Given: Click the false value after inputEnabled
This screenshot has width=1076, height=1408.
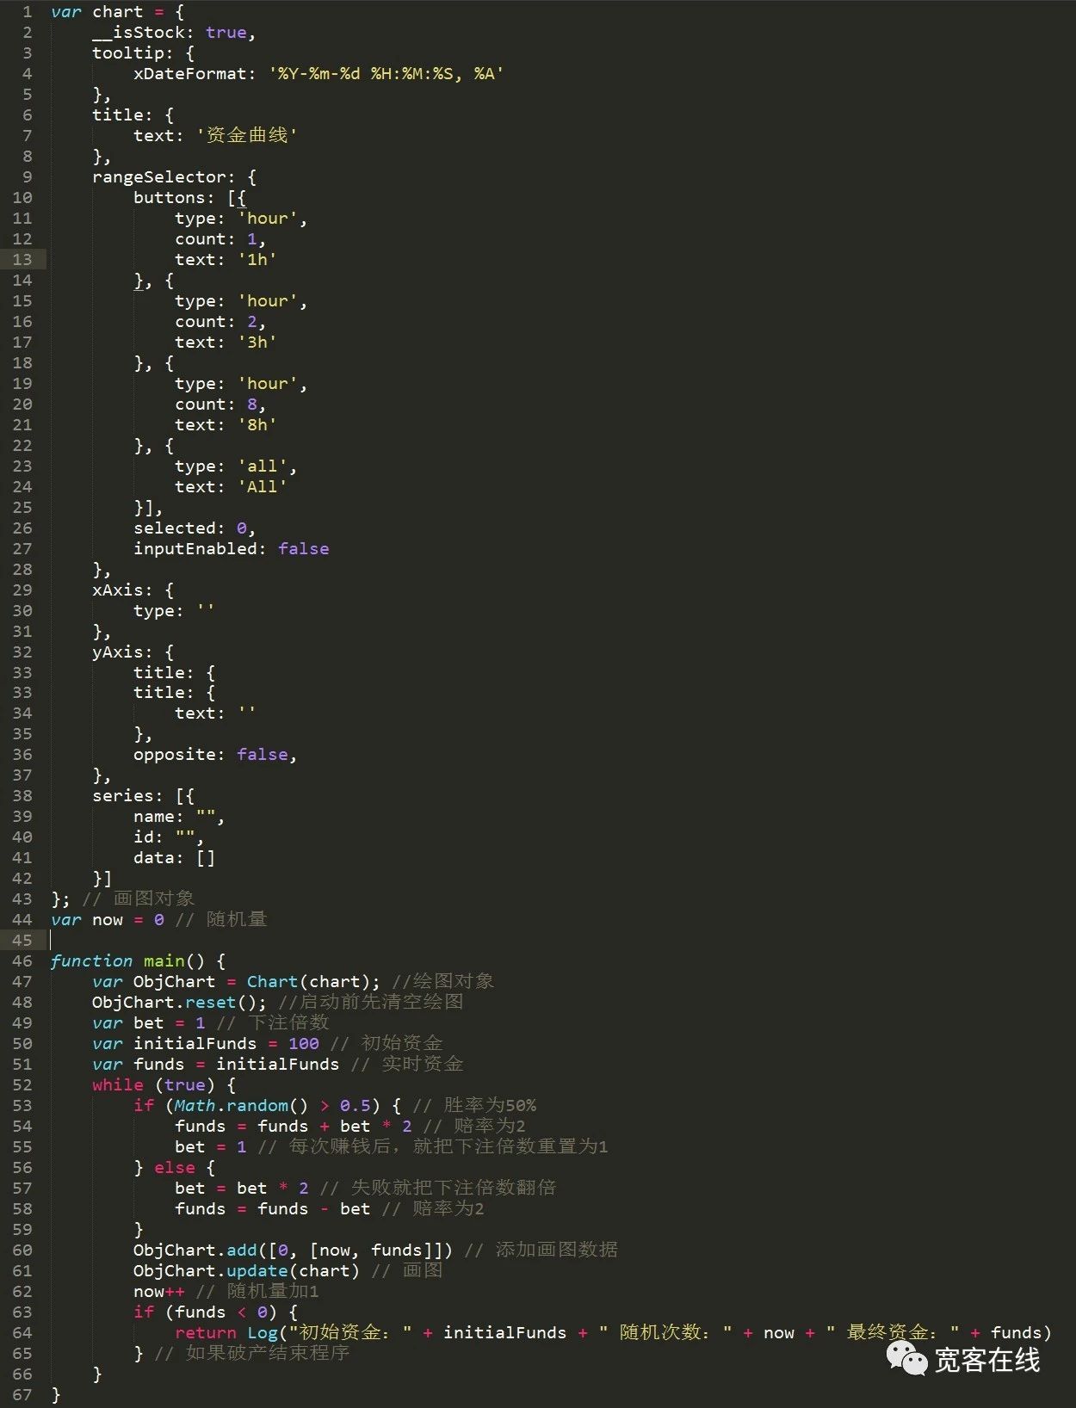Looking at the screenshot, I should click(303, 548).
